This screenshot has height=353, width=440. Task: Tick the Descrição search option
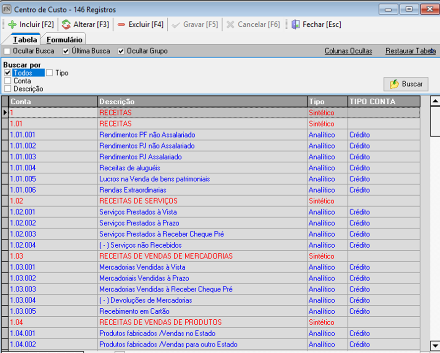[7, 89]
